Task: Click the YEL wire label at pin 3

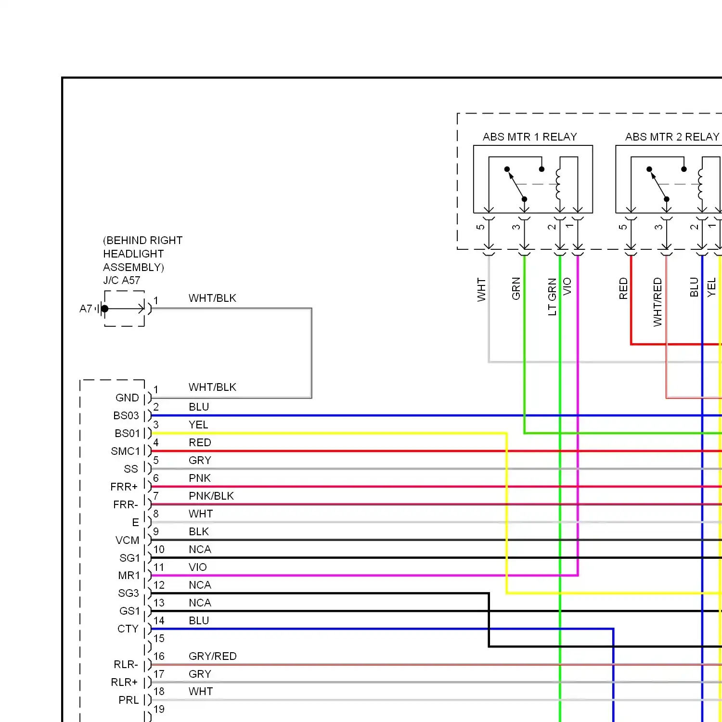Action: [198, 425]
